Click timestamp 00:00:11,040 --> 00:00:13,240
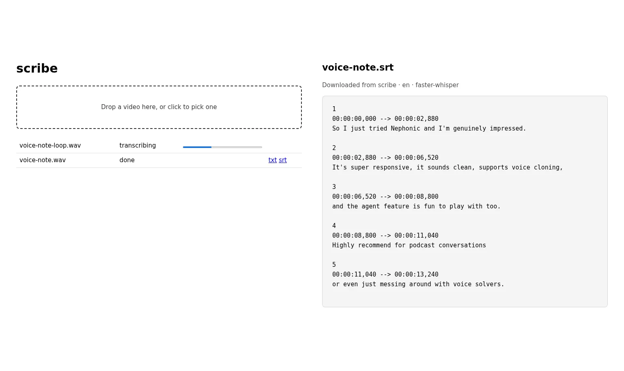Image resolution: width=624 pixels, height=371 pixels. coord(385,274)
